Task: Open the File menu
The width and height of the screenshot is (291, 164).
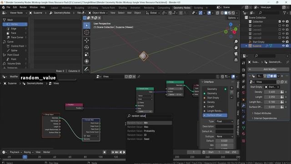Action: [x=8, y=7]
